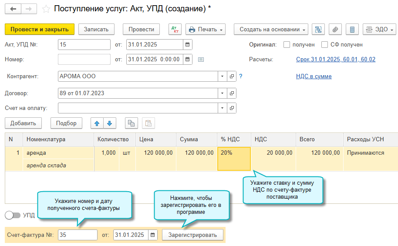Click the Сумма column header
The width and height of the screenshot is (398, 246).
(196, 140)
